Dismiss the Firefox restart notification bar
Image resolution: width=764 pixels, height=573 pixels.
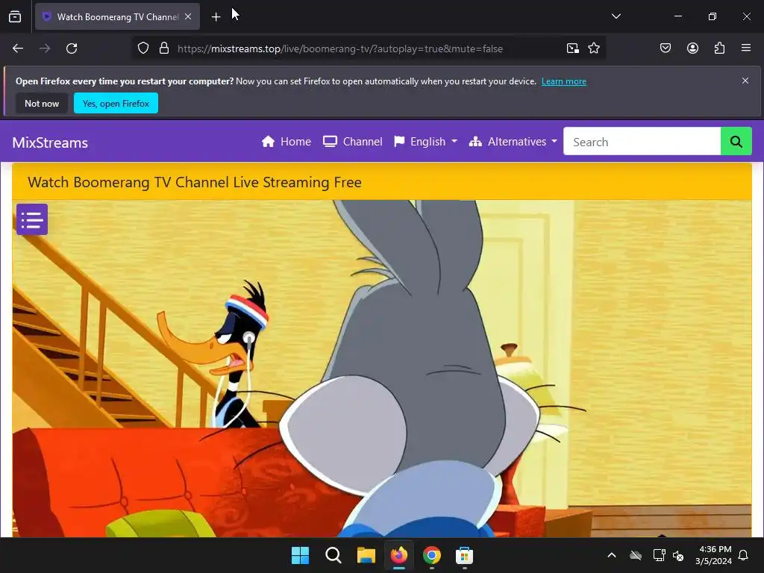coord(745,81)
